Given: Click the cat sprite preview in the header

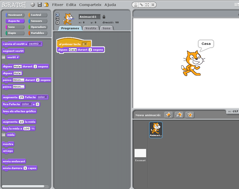Looking at the screenshot, I should pos(68,19).
